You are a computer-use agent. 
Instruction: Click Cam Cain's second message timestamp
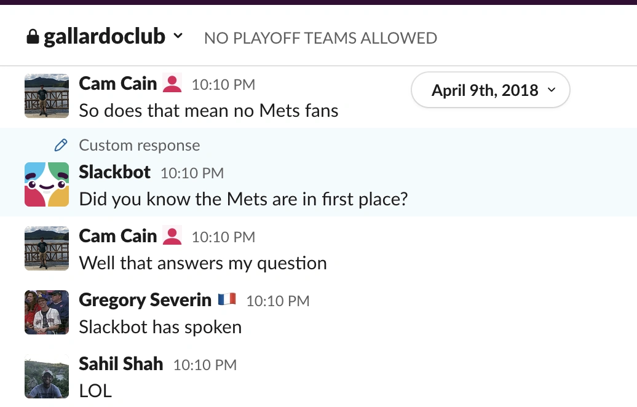[x=223, y=237]
